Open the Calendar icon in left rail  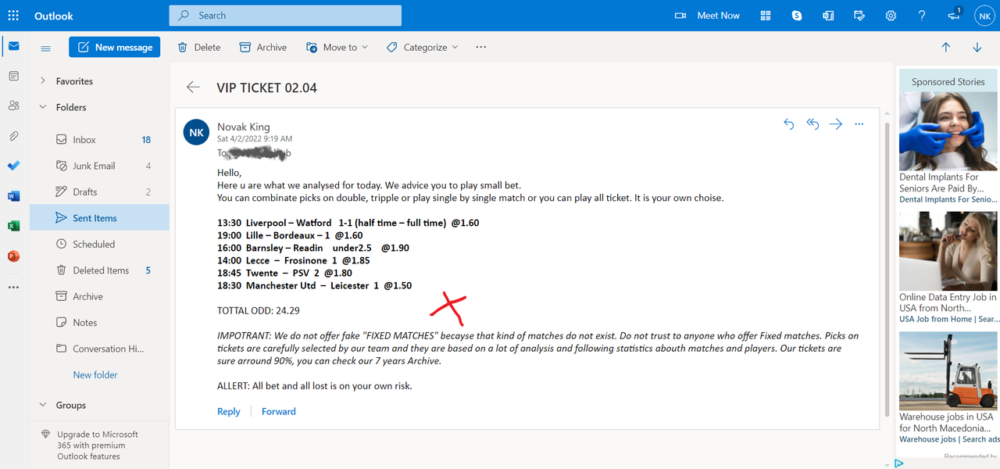click(13, 76)
